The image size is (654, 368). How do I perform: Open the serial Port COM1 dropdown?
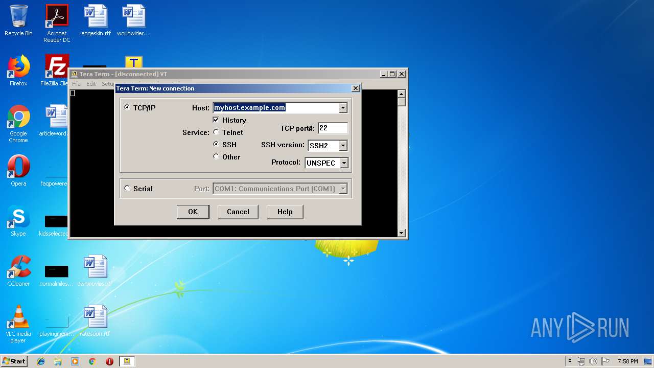coord(343,189)
